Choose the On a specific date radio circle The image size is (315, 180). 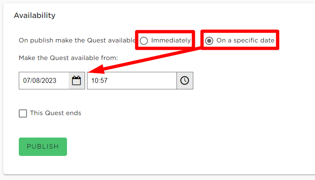point(209,41)
